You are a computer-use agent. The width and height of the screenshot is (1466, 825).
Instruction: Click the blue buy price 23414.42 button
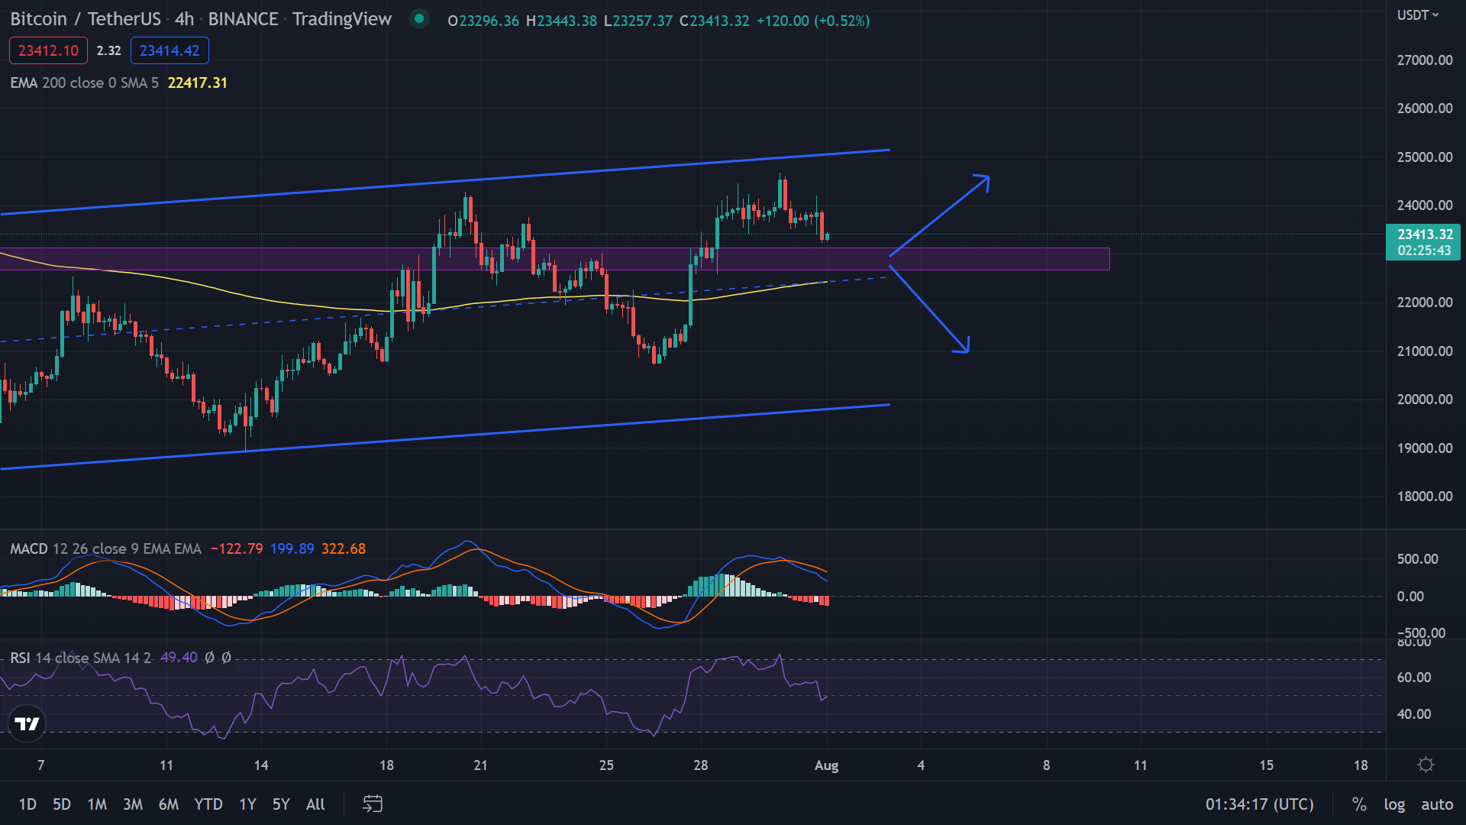pos(170,50)
